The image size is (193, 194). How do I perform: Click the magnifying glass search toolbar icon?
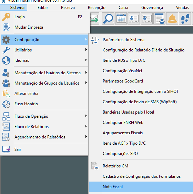coord(108,18)
